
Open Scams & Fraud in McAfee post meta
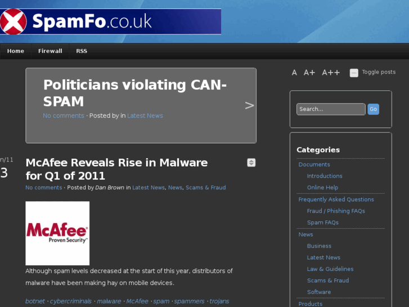(206, 188)
